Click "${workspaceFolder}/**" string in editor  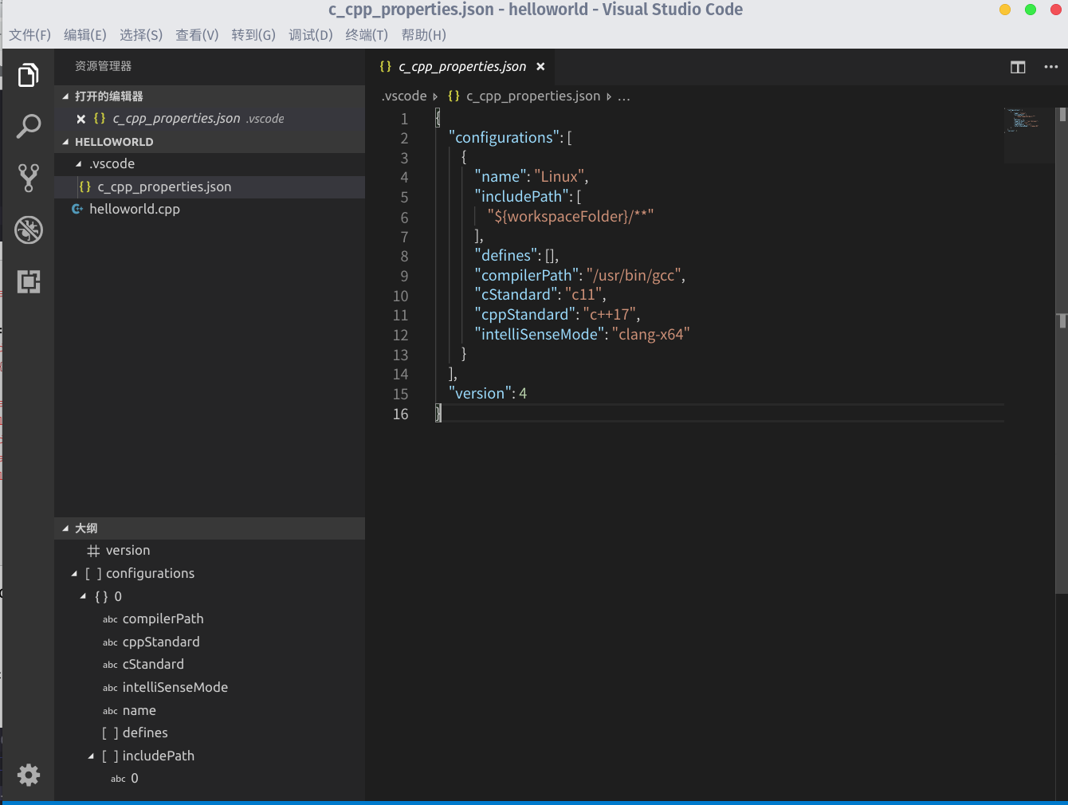pyautogui.click(x=571, y=216)
